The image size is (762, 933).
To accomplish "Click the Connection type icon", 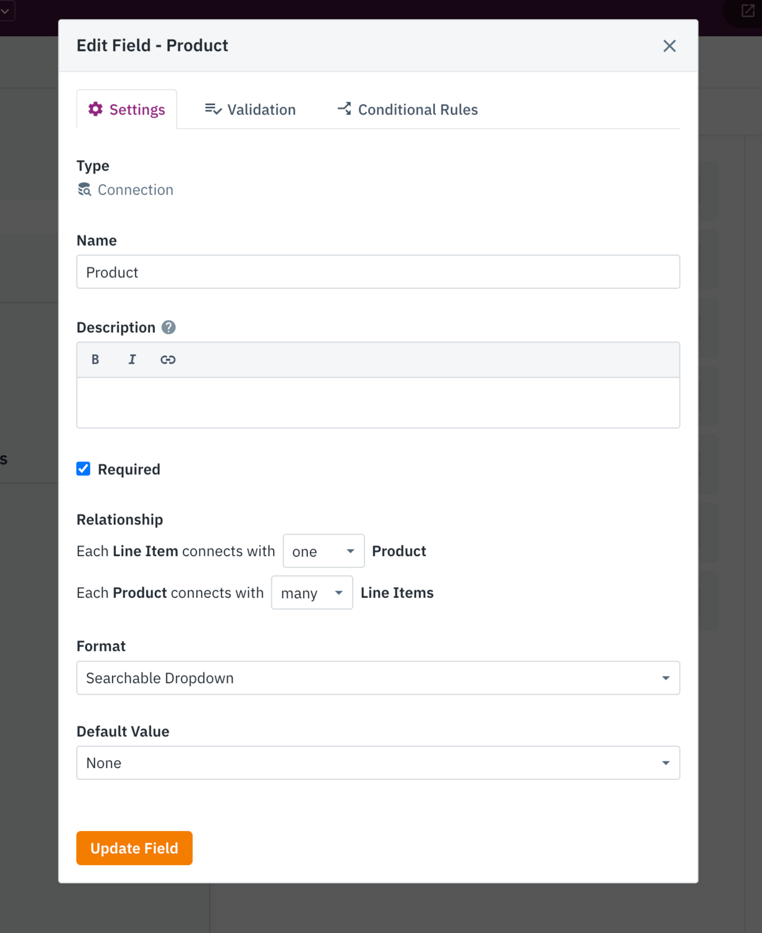I will [84, 189].
